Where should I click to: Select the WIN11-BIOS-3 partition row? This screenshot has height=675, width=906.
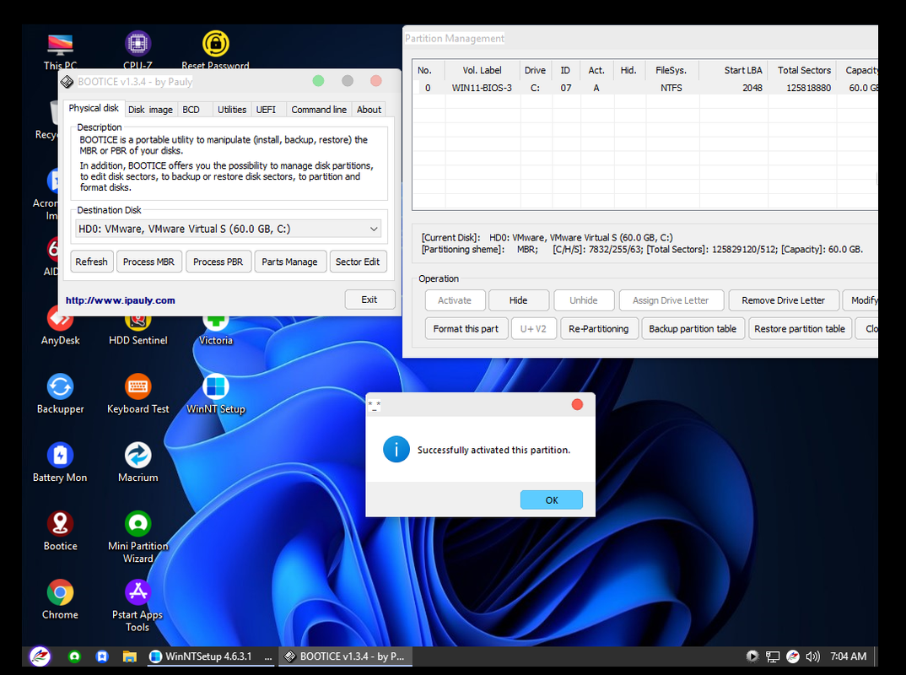coord(644,88)
